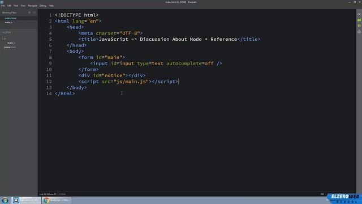The height and width of the screenshot is (204, 362).
Task: Click the lang="en" attribute
Action: pos(85,21)
